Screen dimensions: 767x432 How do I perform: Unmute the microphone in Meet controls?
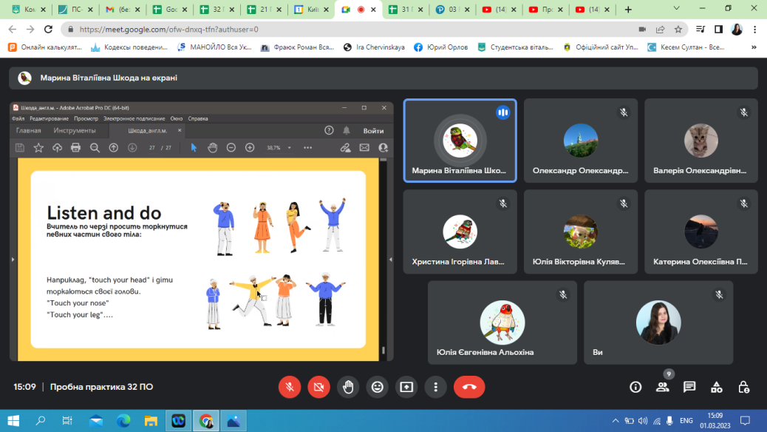pos(290,387)
